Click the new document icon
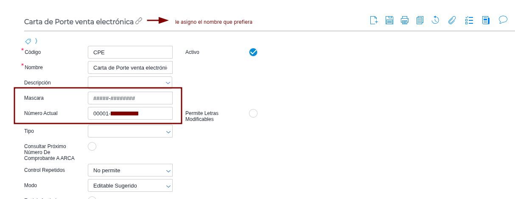 click(x=374, y=20)
